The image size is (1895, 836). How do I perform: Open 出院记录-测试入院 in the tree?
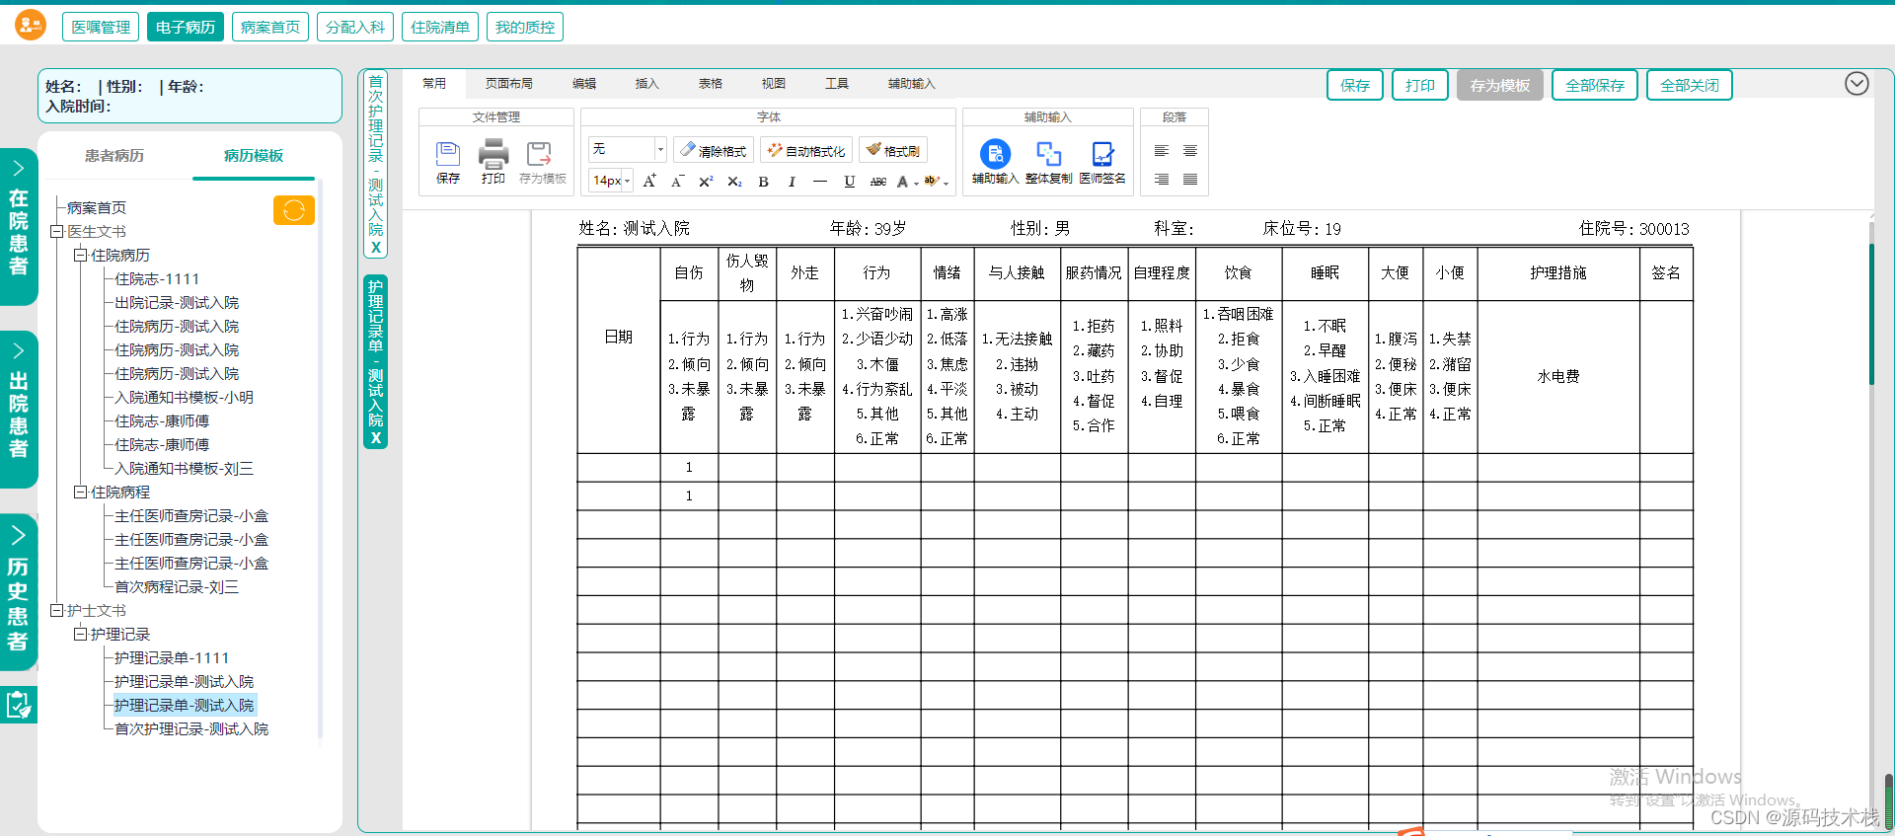[x=177, y=303]
